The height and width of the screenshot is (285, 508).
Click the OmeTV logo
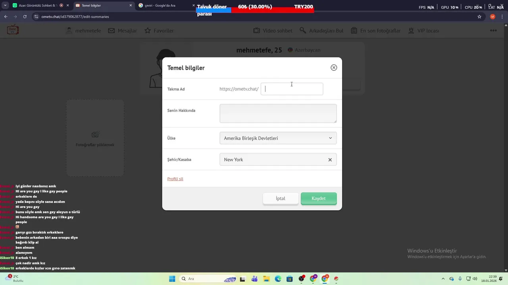(13, 30)
